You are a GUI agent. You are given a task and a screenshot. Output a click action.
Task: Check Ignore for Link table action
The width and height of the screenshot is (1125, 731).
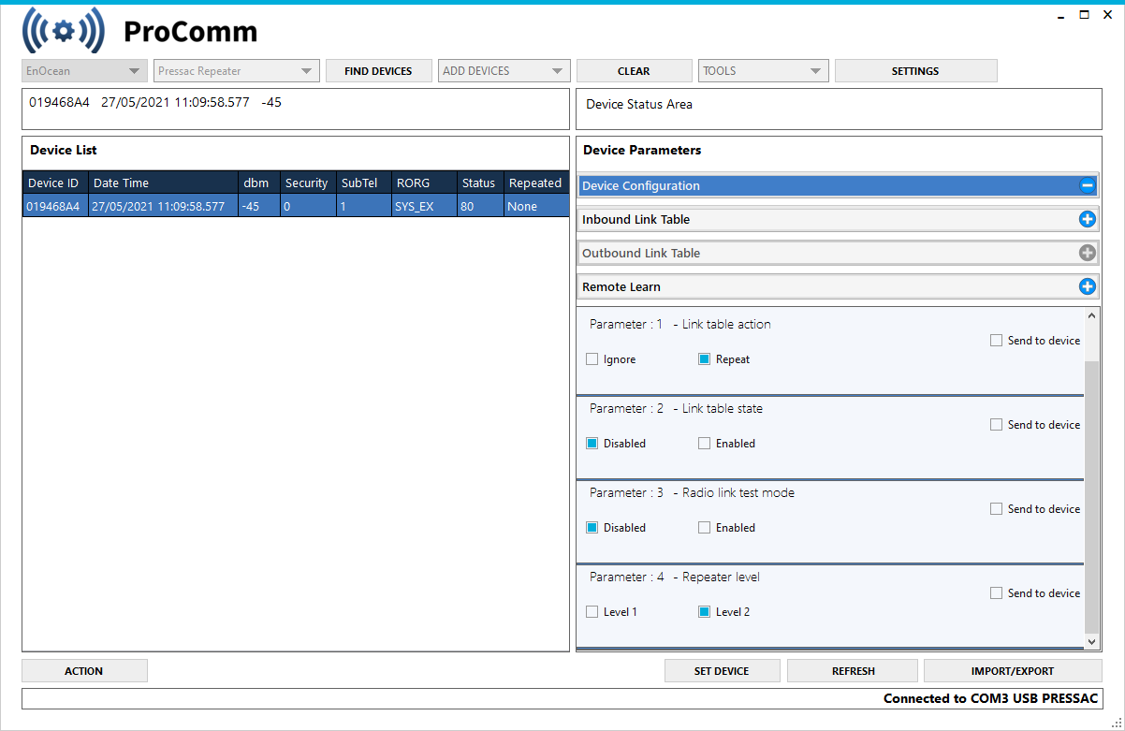pyautogui.click(x=592, y=358)
